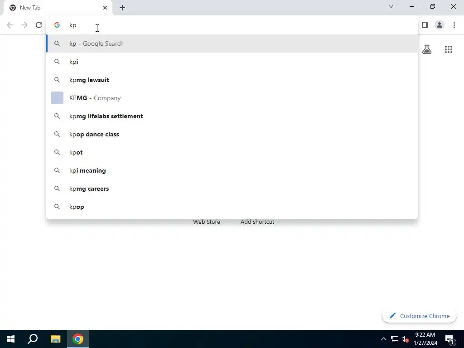
Task: Select 'kpmg lawsuit' suggestion
Action: pyautogui.click(x=232, y=80)
